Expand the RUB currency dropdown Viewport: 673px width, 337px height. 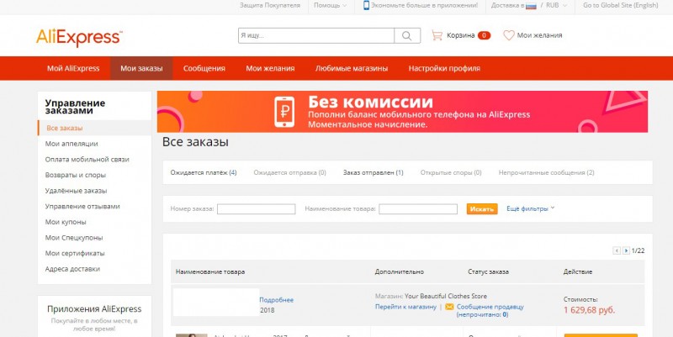point(556,6)
